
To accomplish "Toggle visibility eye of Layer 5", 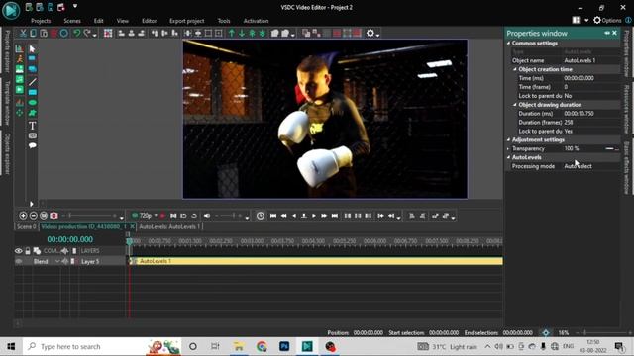I will 19,261.
